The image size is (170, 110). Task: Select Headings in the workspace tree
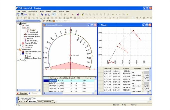click(30, 39)
